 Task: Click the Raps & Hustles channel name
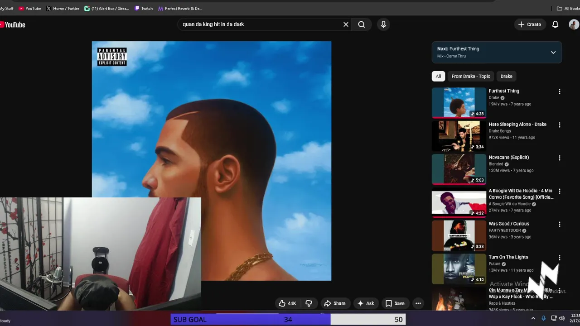click(502, 303)
